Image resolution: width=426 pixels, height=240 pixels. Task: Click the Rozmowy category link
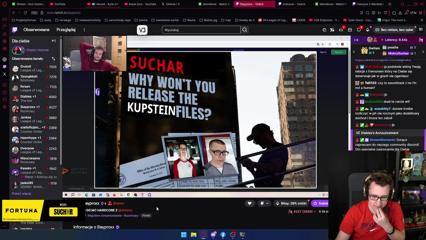[x=131, y=216]
